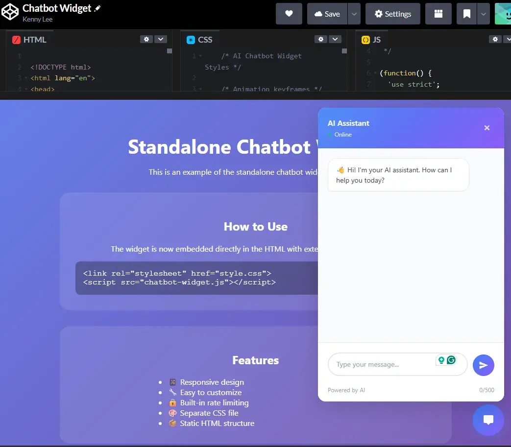Edit pen title with pencil icon
This screenshot has height=447, width=511.
point(97,9)
